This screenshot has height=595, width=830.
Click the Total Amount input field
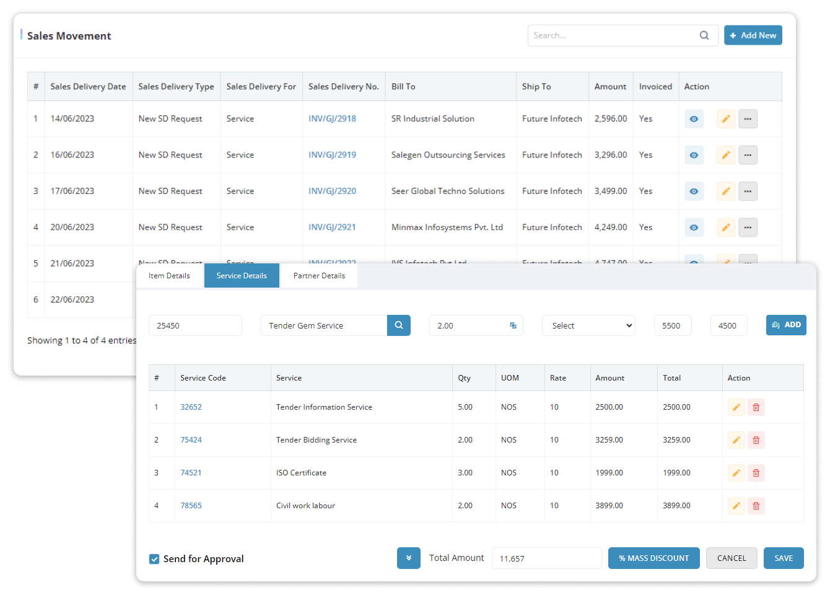coord(546,558)
